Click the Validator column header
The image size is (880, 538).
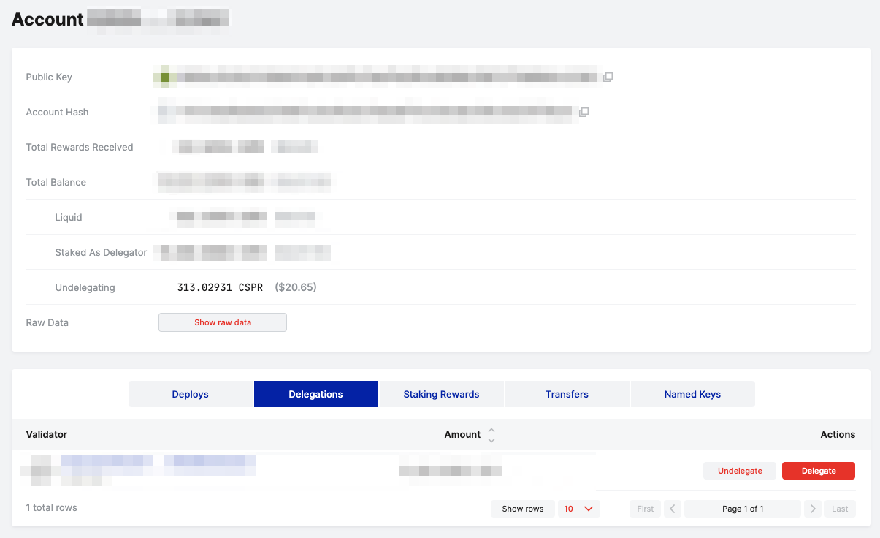[47, 434]
